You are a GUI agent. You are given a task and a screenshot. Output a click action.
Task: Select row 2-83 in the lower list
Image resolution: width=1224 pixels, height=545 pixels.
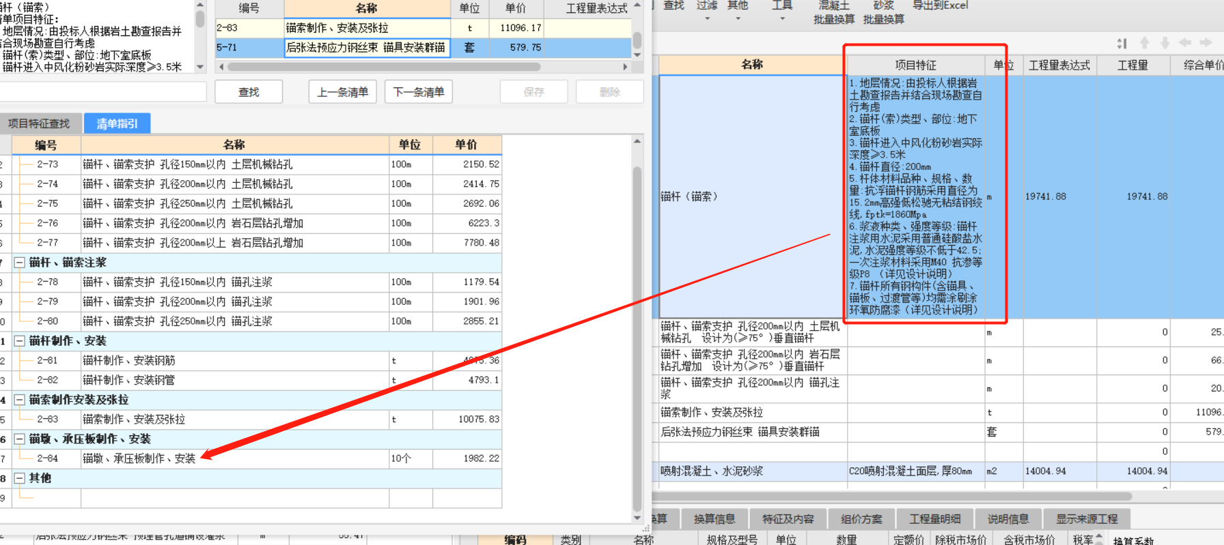tap(251, 419)
